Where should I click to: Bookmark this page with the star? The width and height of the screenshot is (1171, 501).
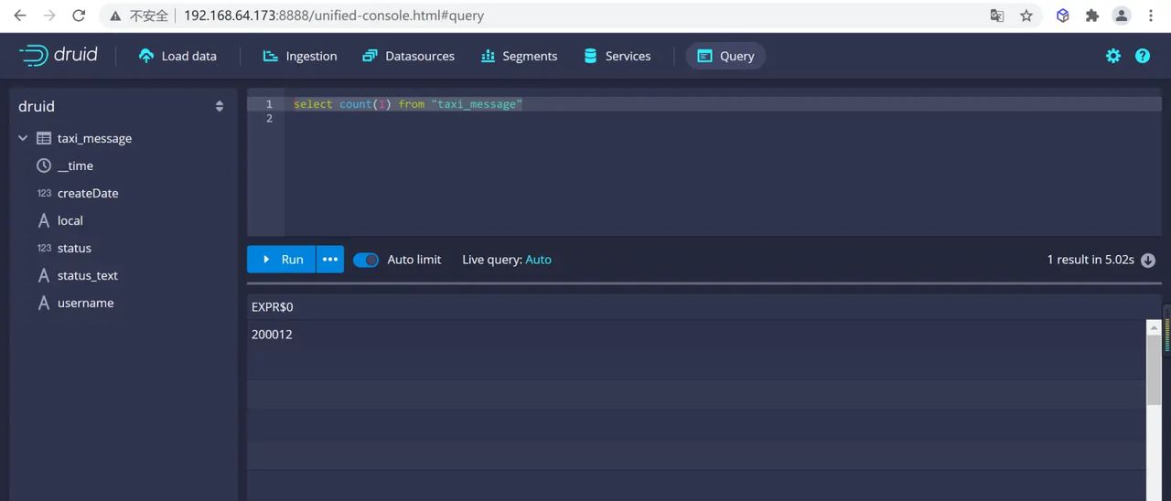(1026, 16)
